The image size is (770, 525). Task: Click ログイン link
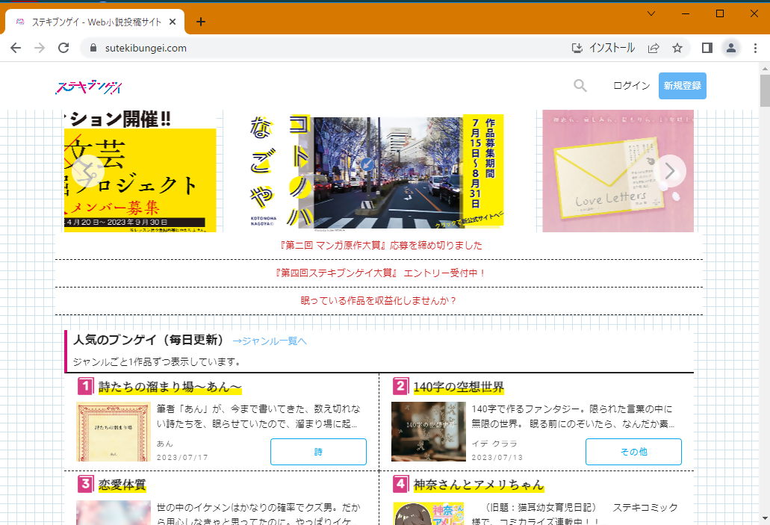(x=631, y=85)
